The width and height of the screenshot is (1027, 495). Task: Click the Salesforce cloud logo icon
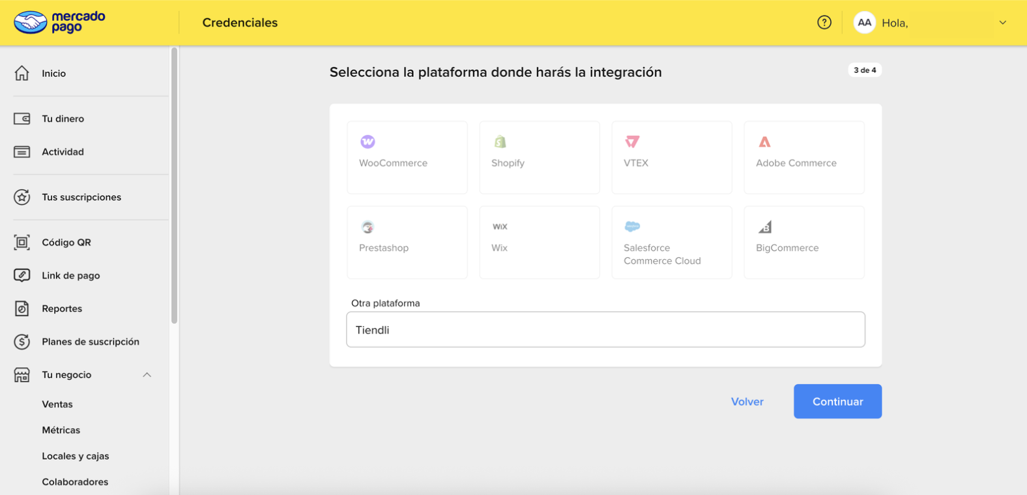pyautogui.click(x=632, y=227)
